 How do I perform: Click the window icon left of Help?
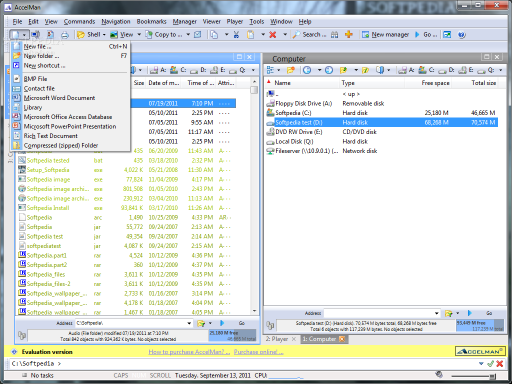point(447,34)
